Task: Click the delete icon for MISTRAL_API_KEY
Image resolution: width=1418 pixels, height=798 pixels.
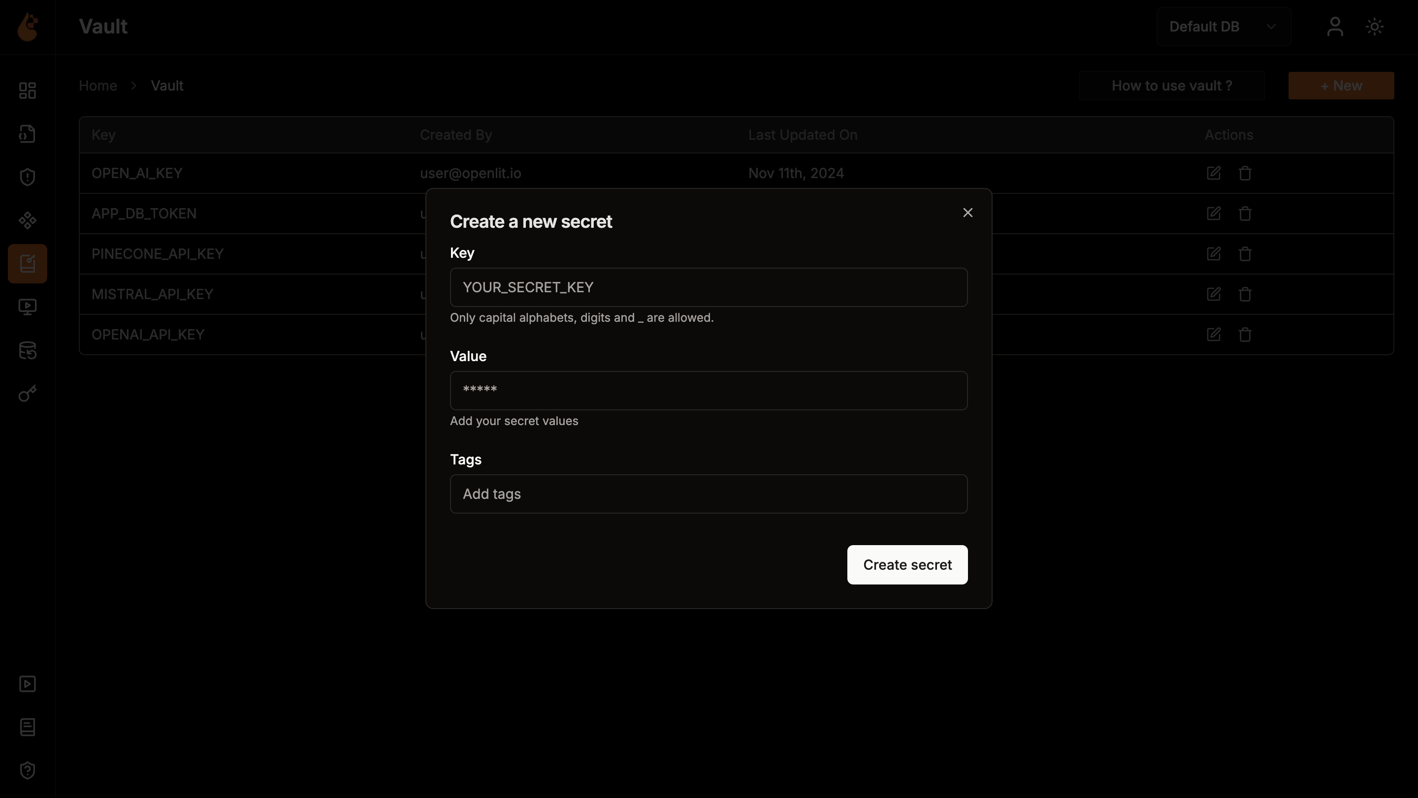Action: coord(1245,294)
